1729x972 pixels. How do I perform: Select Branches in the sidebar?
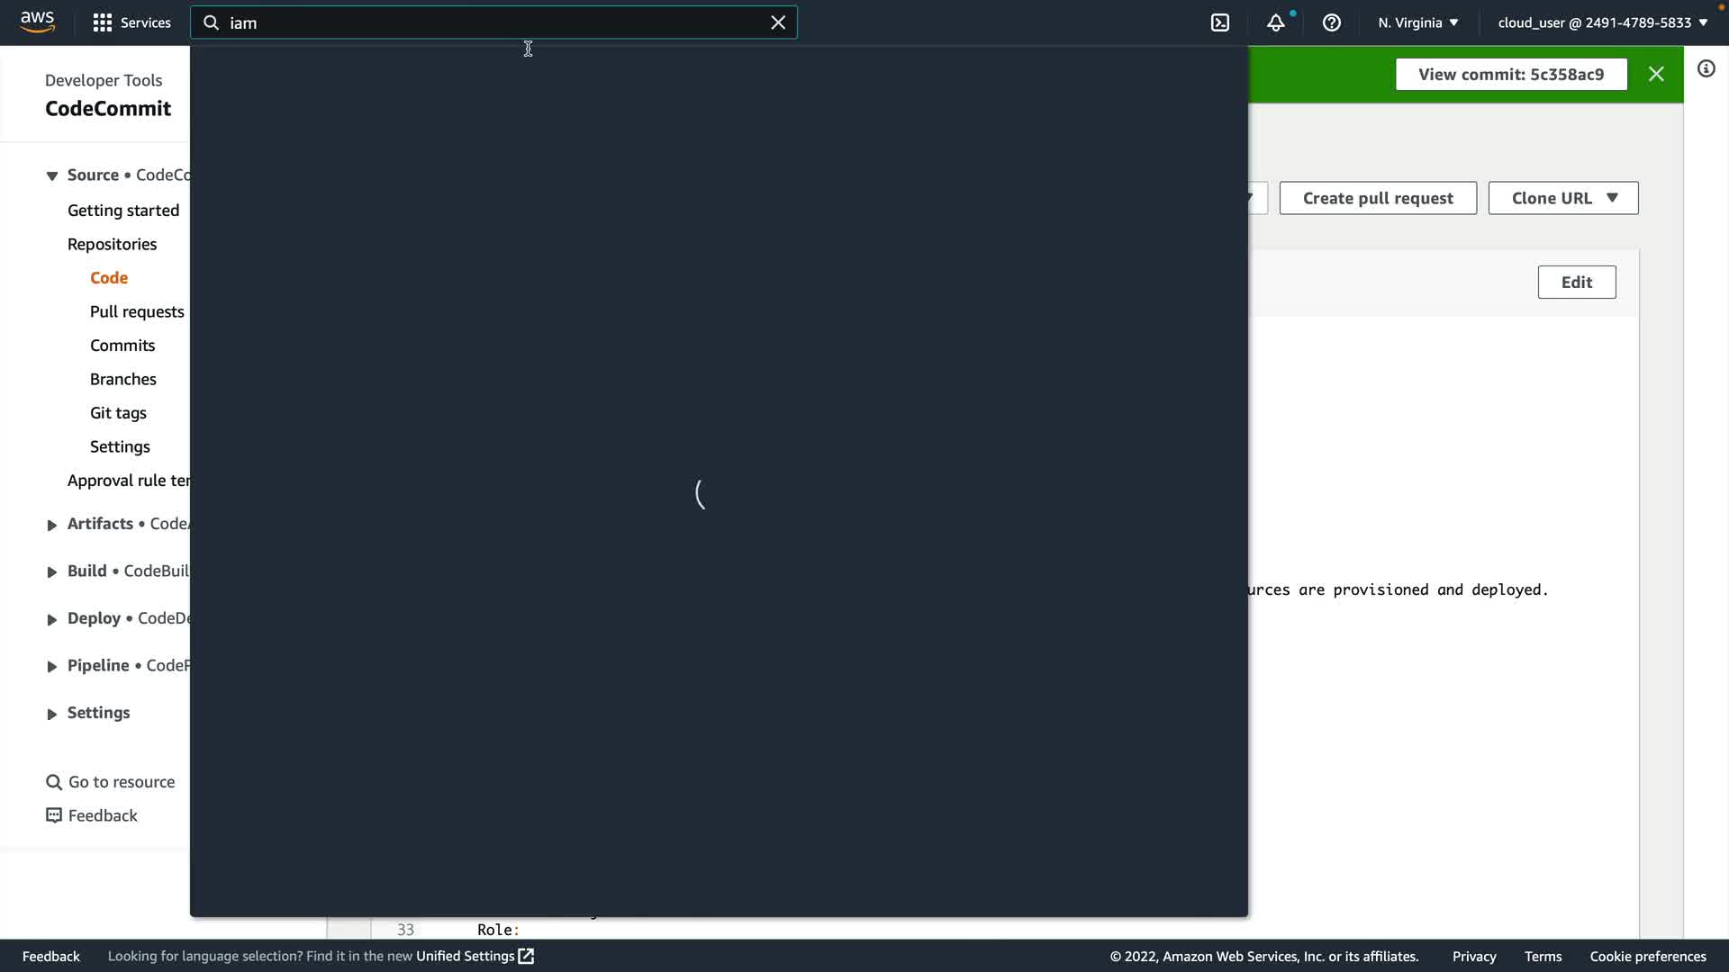[x=123, y=379]
